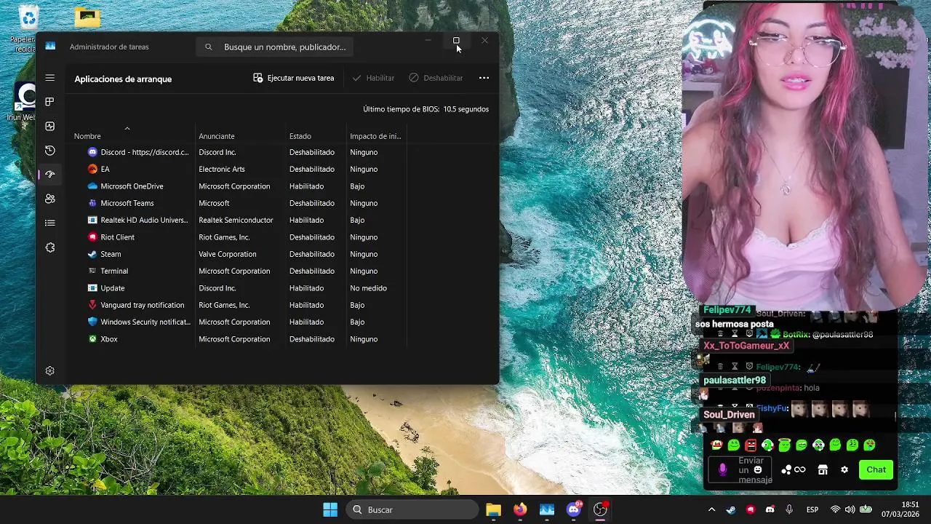
Task: Click the Microsoft Teams row icon
Action: [92, 203]
